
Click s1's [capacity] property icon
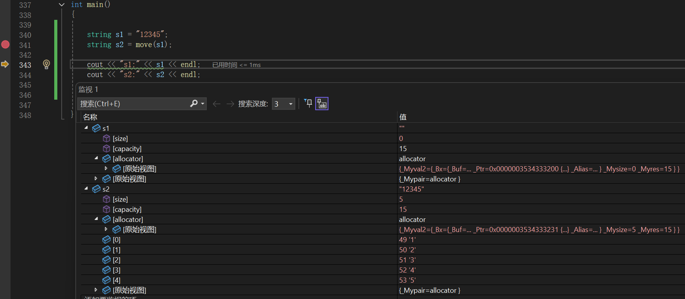pos(106,148)
